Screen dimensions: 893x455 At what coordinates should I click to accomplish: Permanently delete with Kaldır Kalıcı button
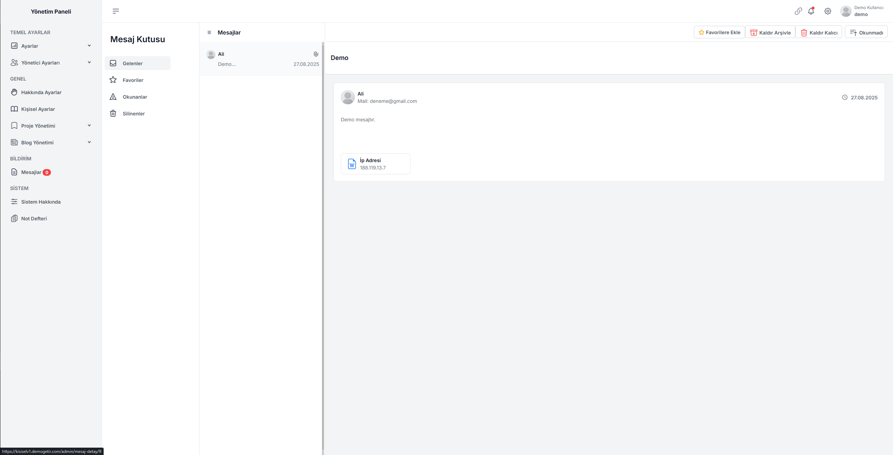(819, 32)
